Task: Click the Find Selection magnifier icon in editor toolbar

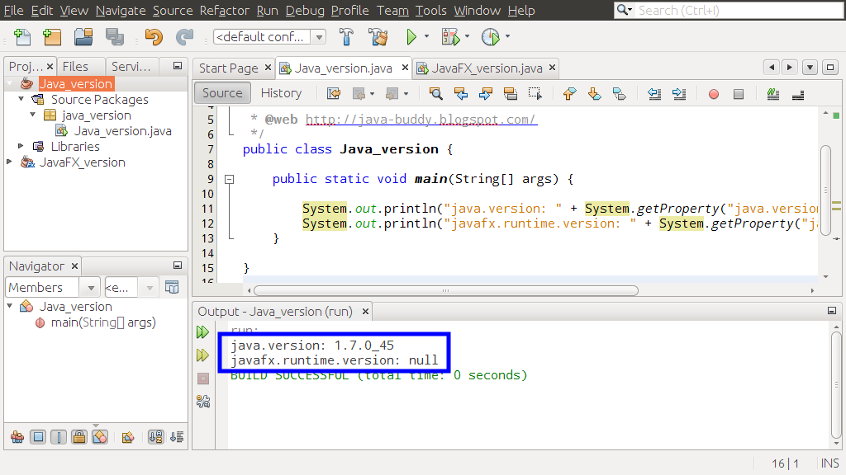Action: click(x=436, y=94)
